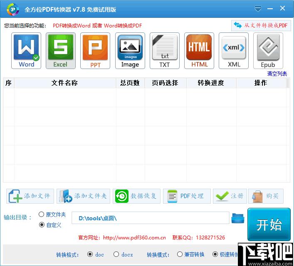Click the 页码选择 column header
The width and height of the screenshot is (294, 266).
[x=166, y=83]
